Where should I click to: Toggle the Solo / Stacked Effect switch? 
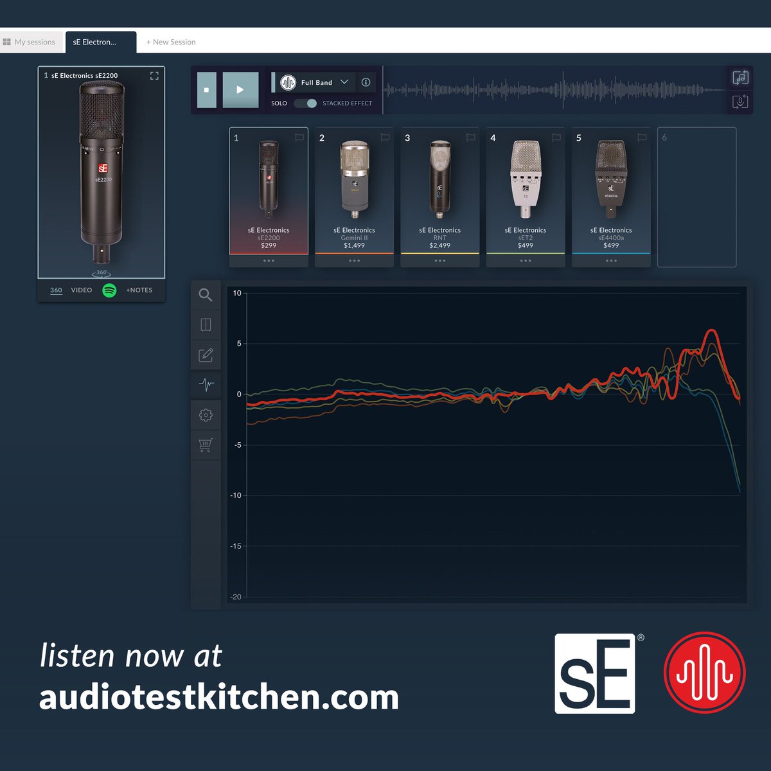coord(306,103)
